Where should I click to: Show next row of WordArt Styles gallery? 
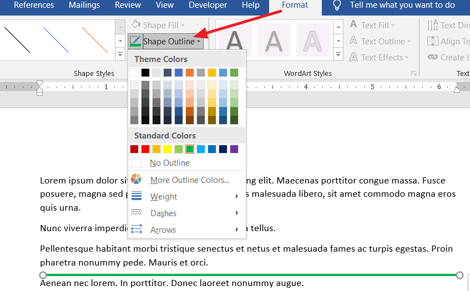coord(338,40)
